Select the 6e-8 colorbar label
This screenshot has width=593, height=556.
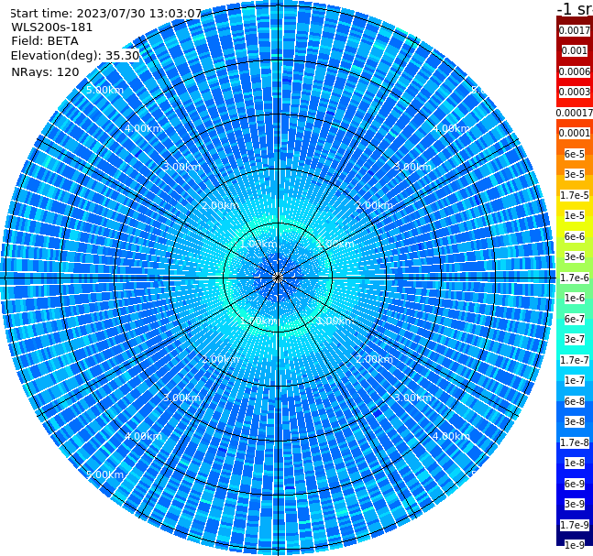point(575,401)
